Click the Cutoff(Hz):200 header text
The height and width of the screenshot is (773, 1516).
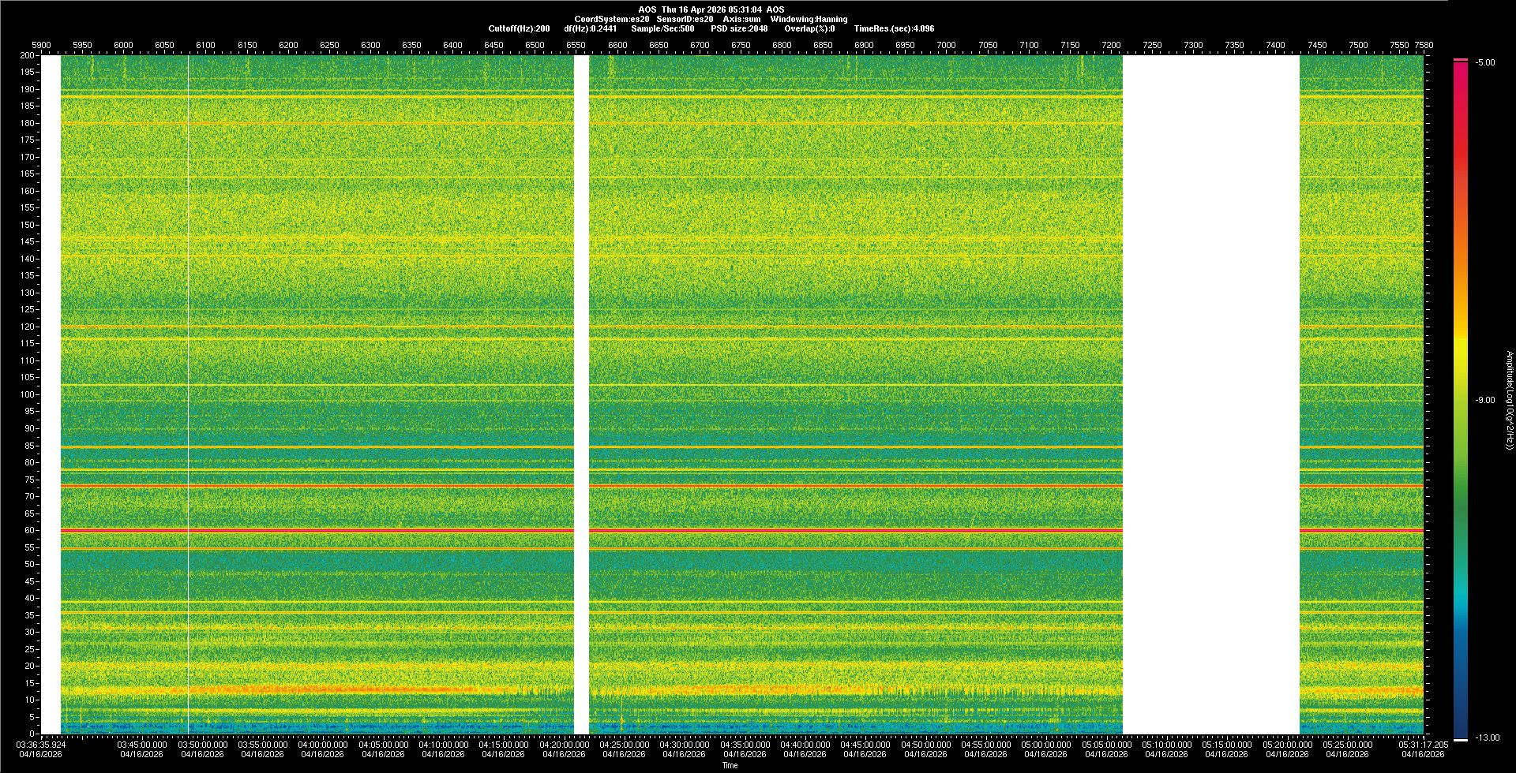[519, 28]
